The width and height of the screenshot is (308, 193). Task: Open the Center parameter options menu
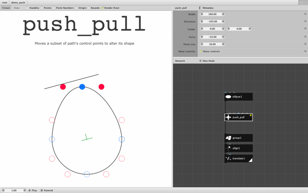coord(305,28)
